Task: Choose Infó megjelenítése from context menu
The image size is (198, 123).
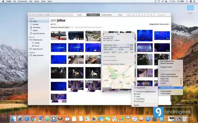Action: click(171, 61)
